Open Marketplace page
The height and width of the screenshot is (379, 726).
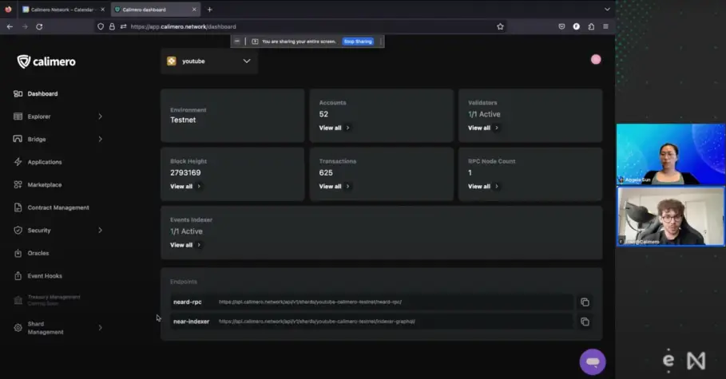tap(45, 184)
